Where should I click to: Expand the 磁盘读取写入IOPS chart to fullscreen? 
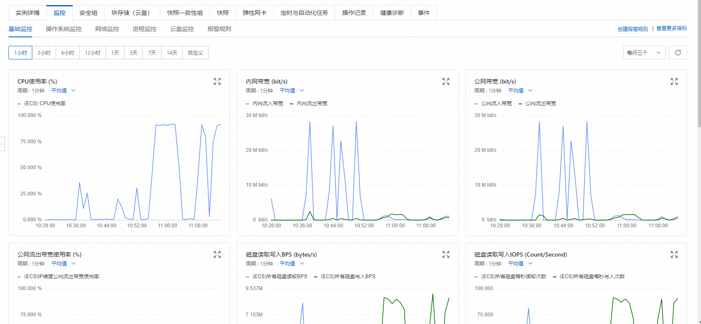click(674, 254)
